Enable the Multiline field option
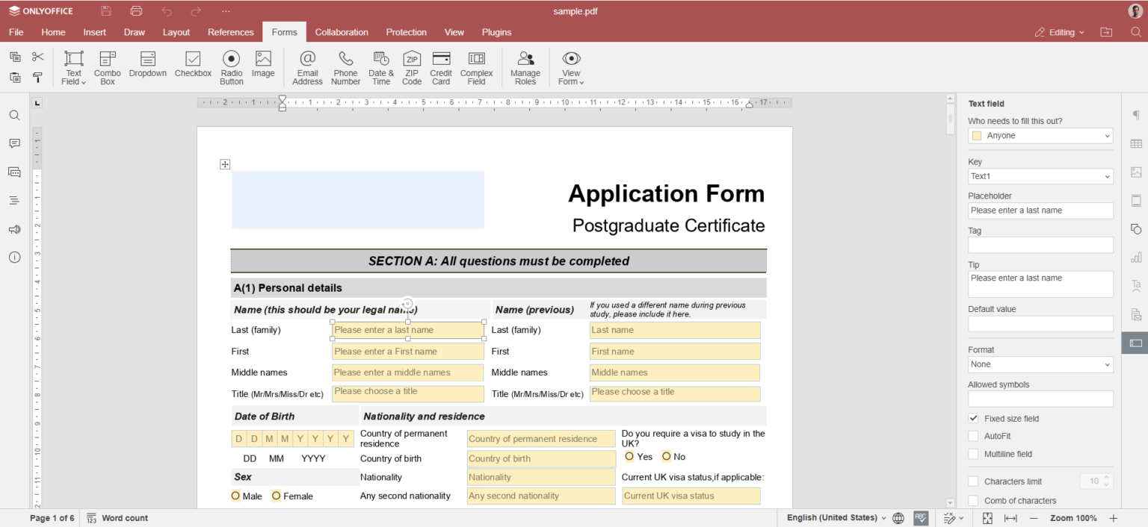 click(x=973, y=454)
